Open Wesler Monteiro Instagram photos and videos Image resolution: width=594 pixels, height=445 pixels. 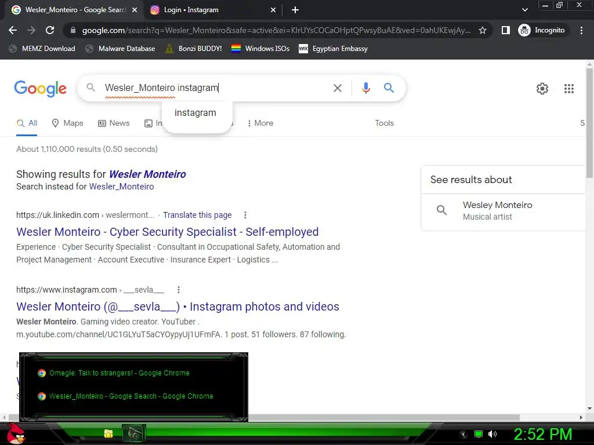coord(178,307)
